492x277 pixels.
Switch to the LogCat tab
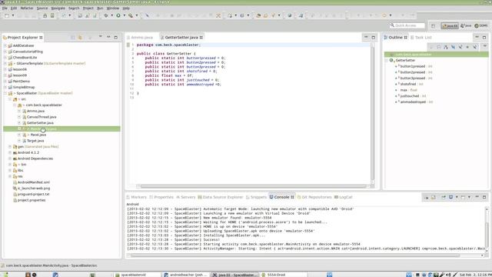(x=344, y=197)
